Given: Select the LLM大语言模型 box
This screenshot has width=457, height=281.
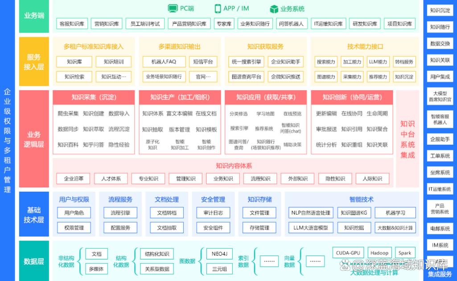Looking at the screenshot, I should tap(311, 227).
